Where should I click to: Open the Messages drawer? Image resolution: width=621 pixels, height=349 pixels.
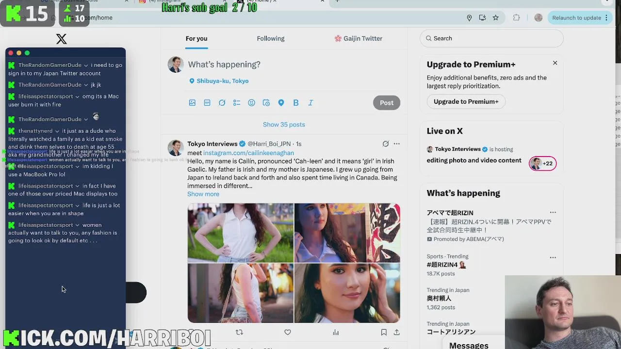click(x=469, y=345)
